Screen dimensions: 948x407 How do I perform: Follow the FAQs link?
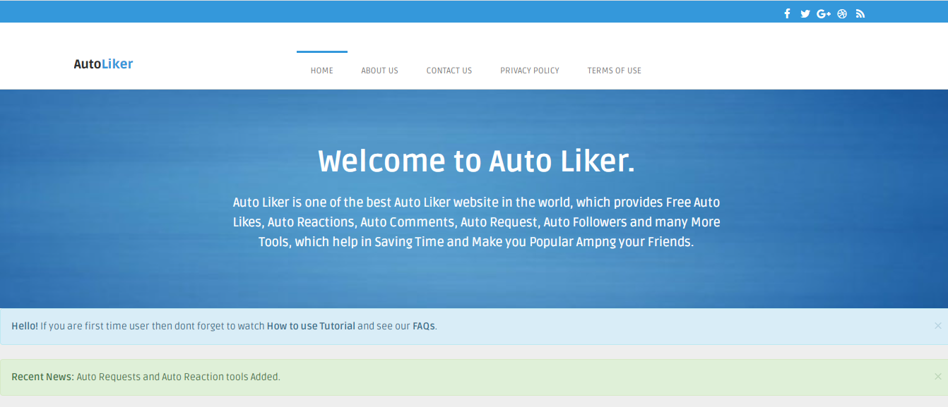[424, 326]
